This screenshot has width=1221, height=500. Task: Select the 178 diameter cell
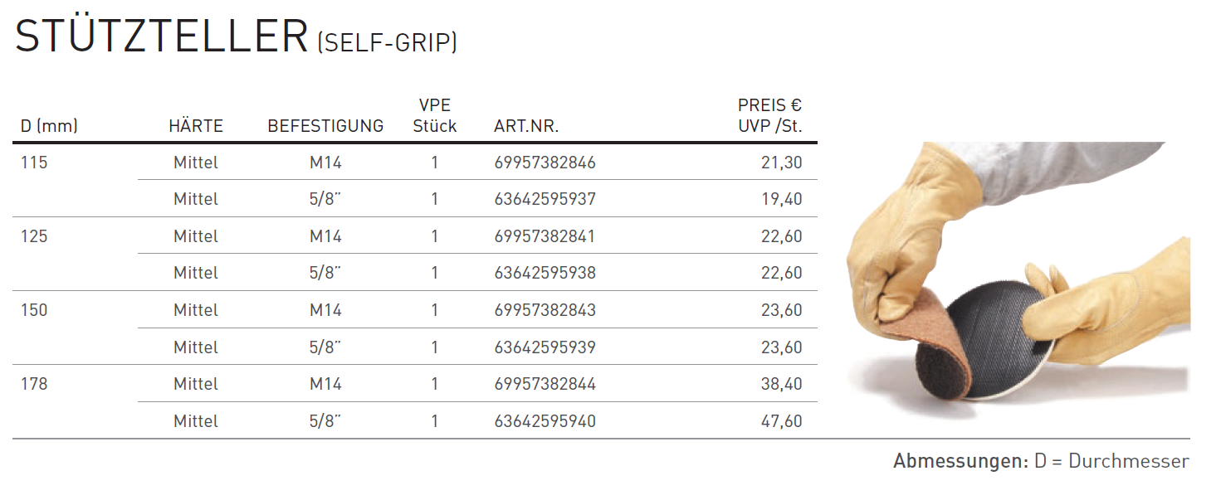(34, 384)
